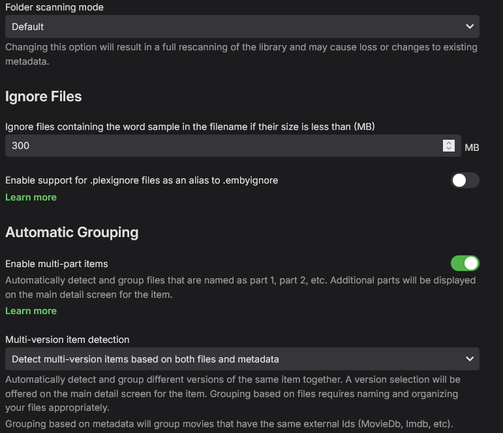Click the "Folder scanning mode" field label
The image size is (503, 433).
point(54,7)
